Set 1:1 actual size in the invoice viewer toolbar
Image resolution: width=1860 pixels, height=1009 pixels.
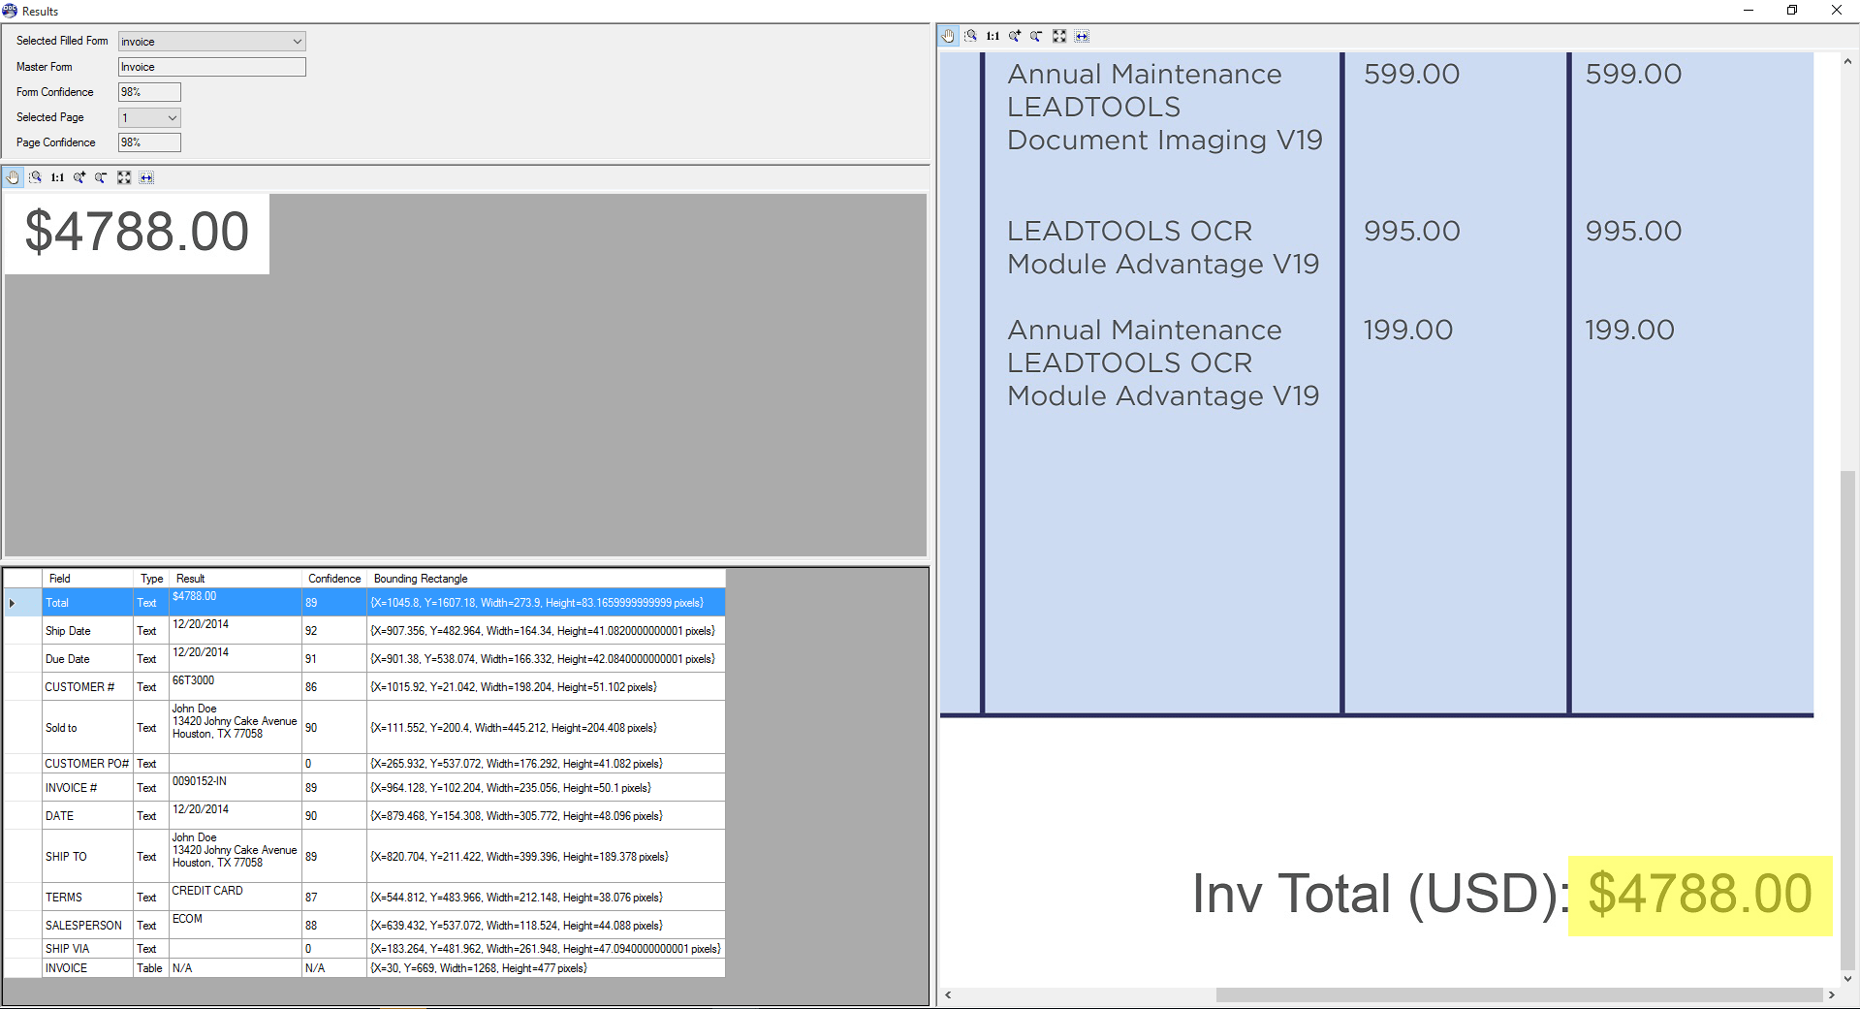click(993, 36)
